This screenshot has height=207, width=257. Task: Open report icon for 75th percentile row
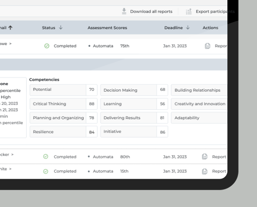207,46
